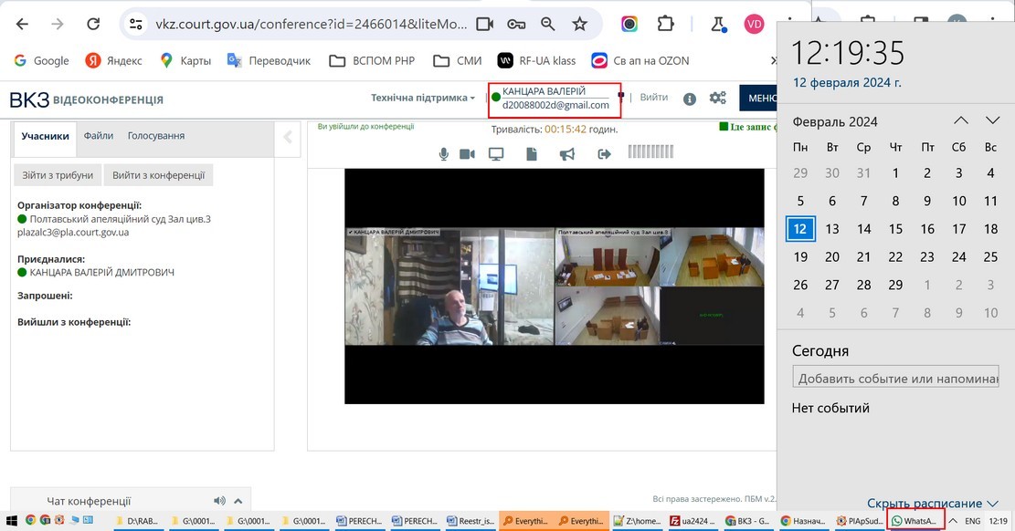Open the Google bookmark
This screenshot has height=531, width=1015.
click(x=41, y=61)
